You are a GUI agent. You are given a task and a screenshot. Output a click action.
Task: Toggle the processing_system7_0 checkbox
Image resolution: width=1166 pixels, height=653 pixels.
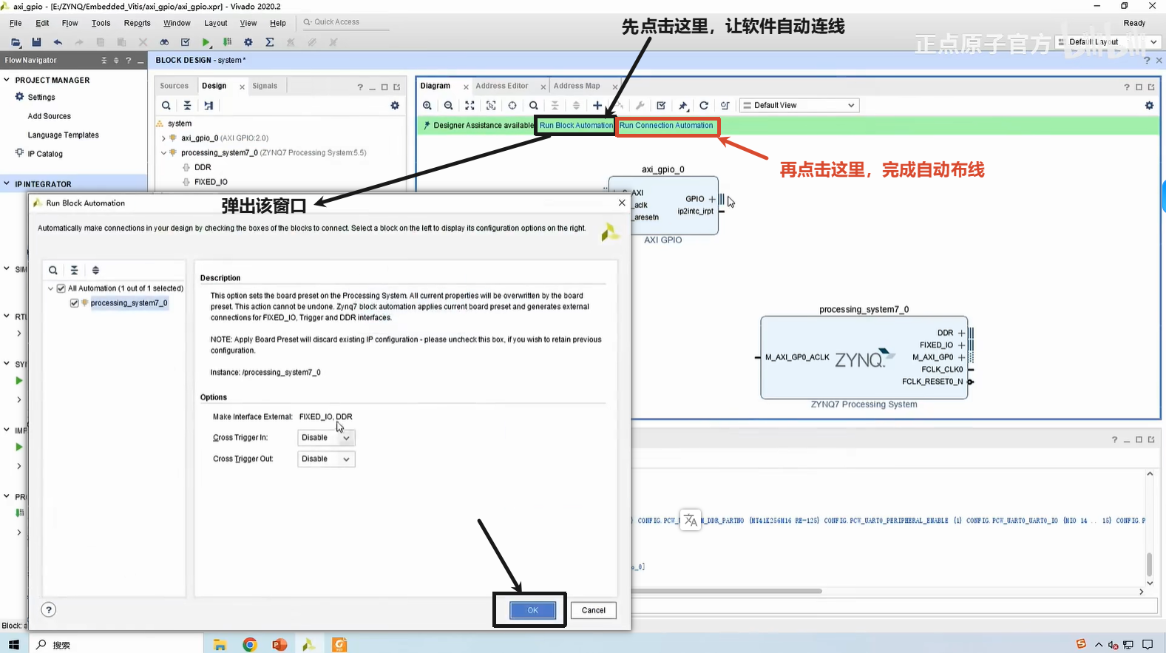coord(75,303)
